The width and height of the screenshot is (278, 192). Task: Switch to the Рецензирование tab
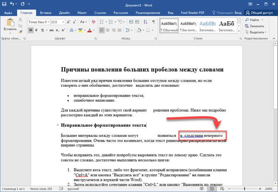click(x=148, y=13)
